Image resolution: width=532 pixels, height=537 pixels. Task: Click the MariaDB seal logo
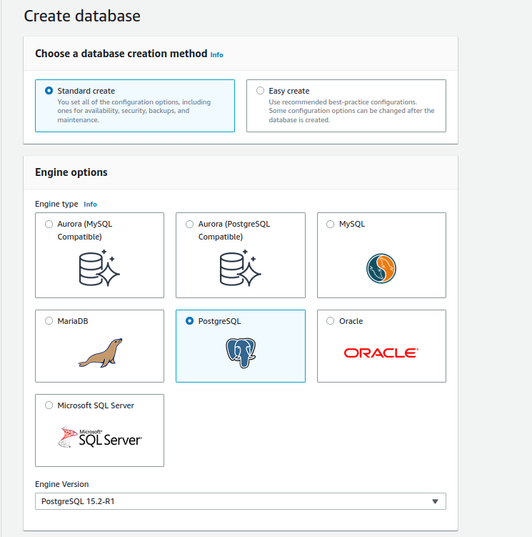[100, 353]
